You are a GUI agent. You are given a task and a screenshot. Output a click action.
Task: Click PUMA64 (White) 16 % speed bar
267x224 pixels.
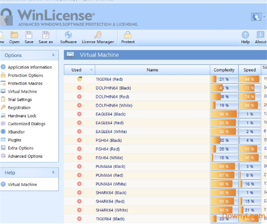pyautogui.click(x=250, y=184)
